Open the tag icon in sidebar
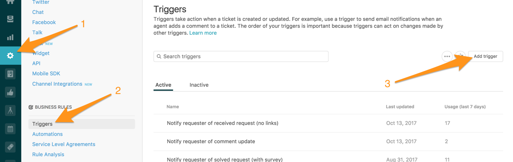513x162 pixels. [11, 147]
